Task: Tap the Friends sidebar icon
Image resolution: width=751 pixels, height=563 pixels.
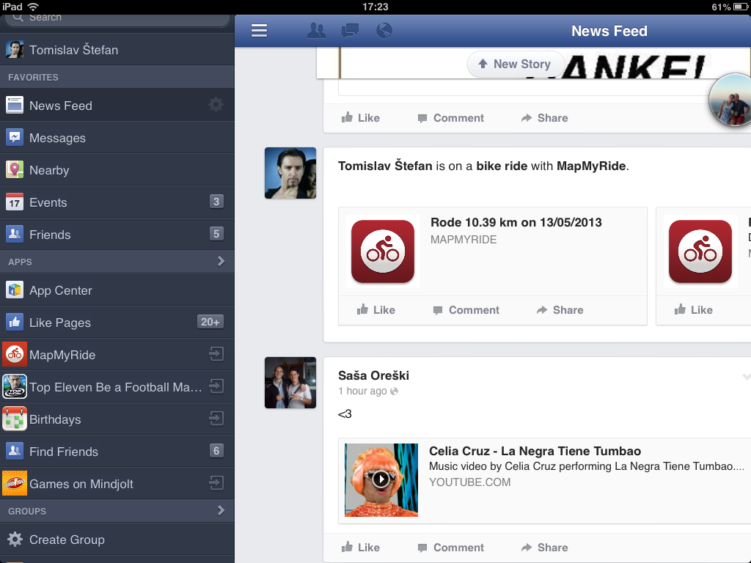Action: (x=15, y=234)
